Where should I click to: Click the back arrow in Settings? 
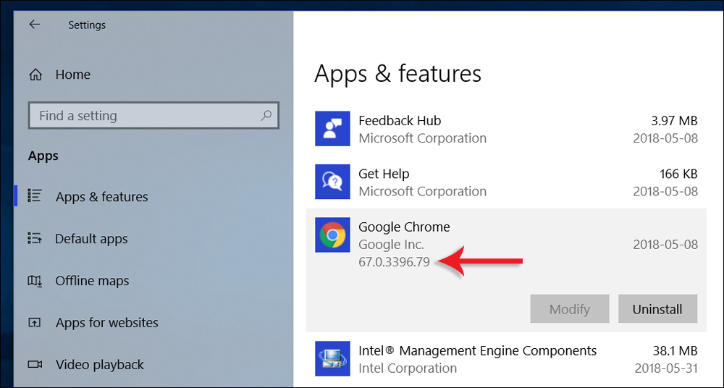[34, 25]
